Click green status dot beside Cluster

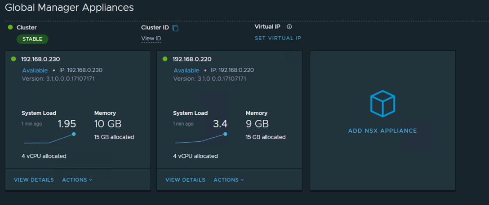click(10, 27)
